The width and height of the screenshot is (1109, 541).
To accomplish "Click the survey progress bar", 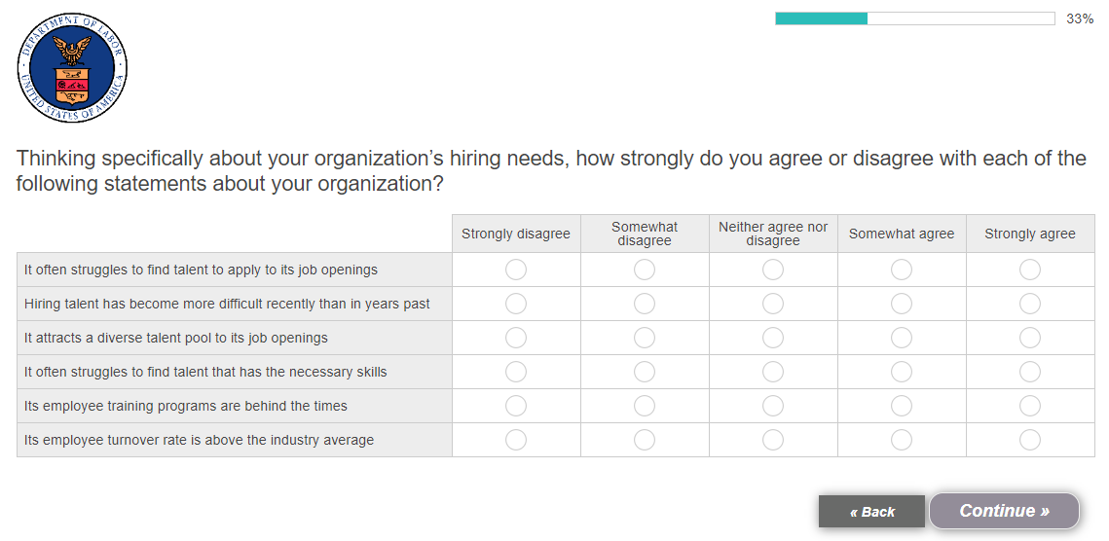I will (914, 18).
